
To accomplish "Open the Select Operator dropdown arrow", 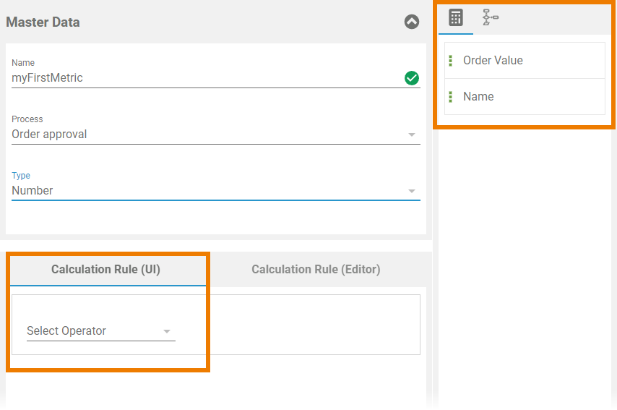I will click(167, 331).
